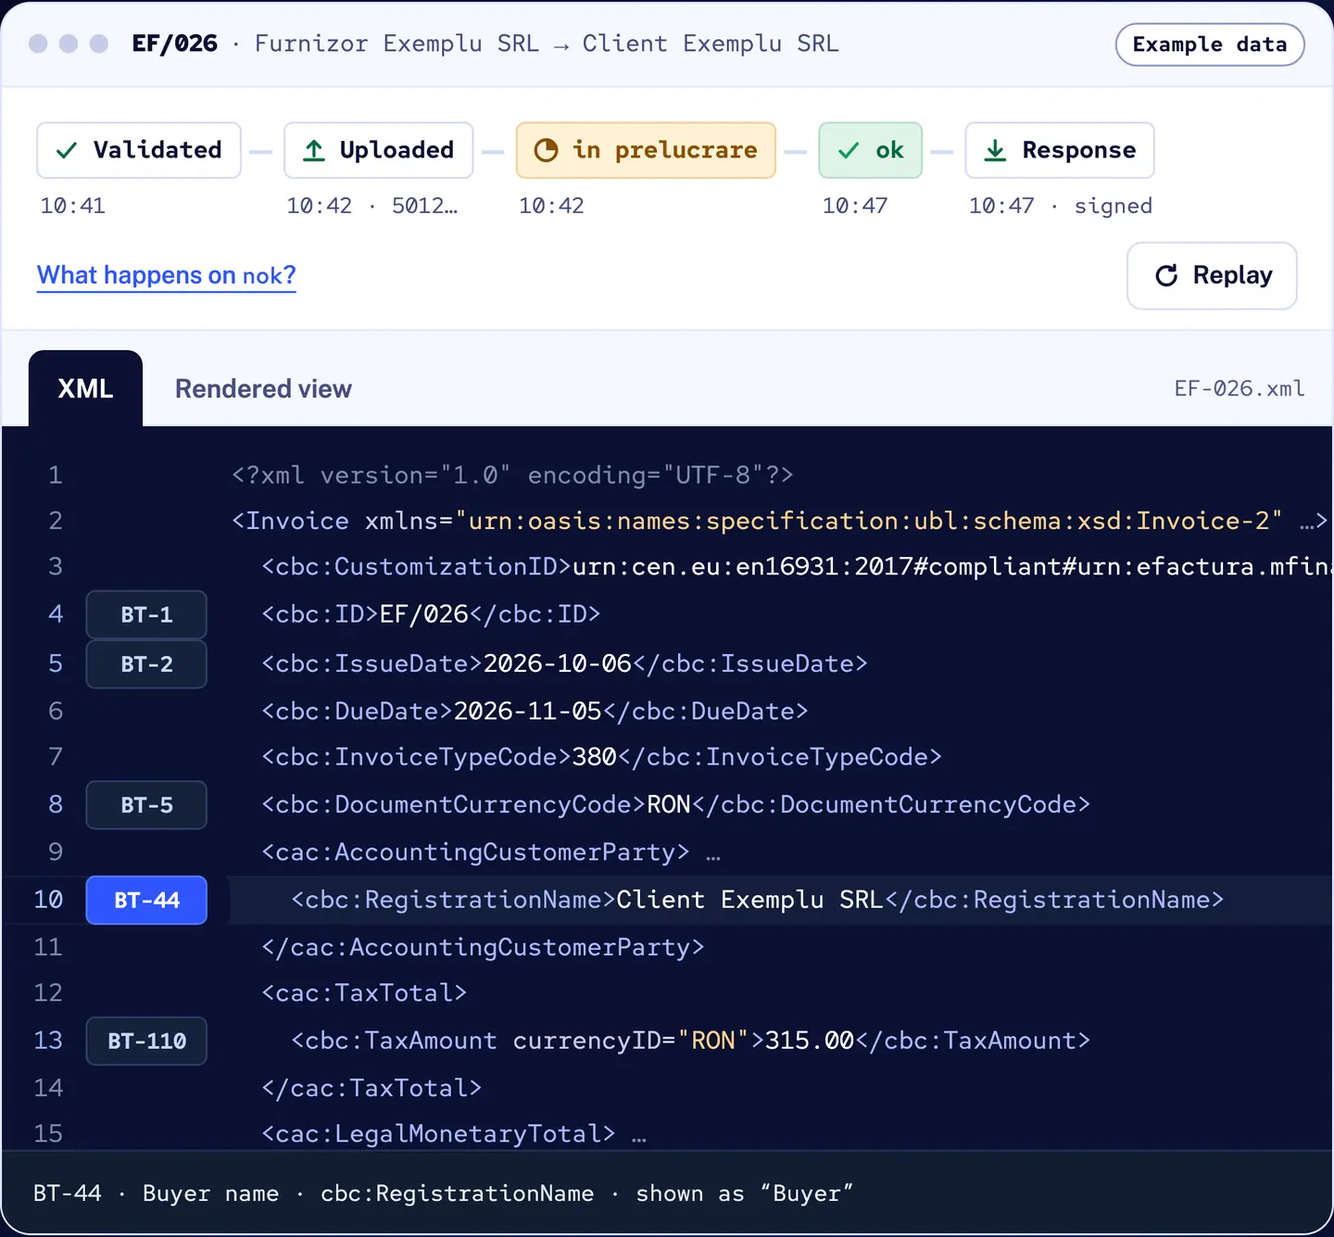The image size is (1334, 1237).
Task: Click Client Exemplu SRL in RegistrationName line
Action: pos(750,900)
